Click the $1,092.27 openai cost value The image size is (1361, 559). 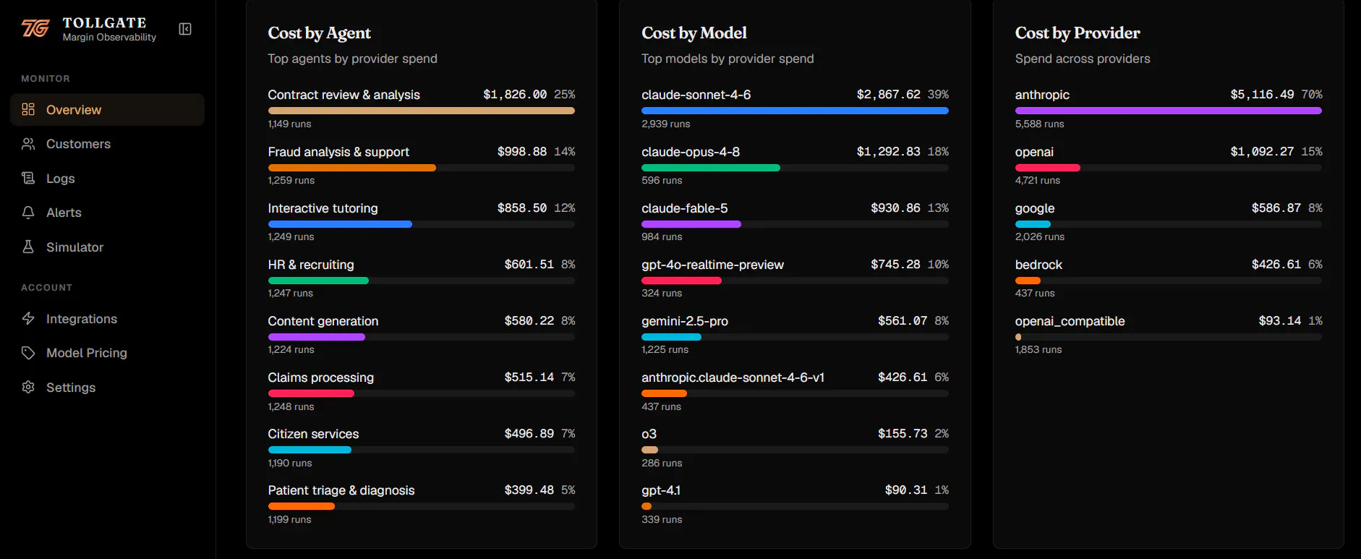pos(1263,152)
